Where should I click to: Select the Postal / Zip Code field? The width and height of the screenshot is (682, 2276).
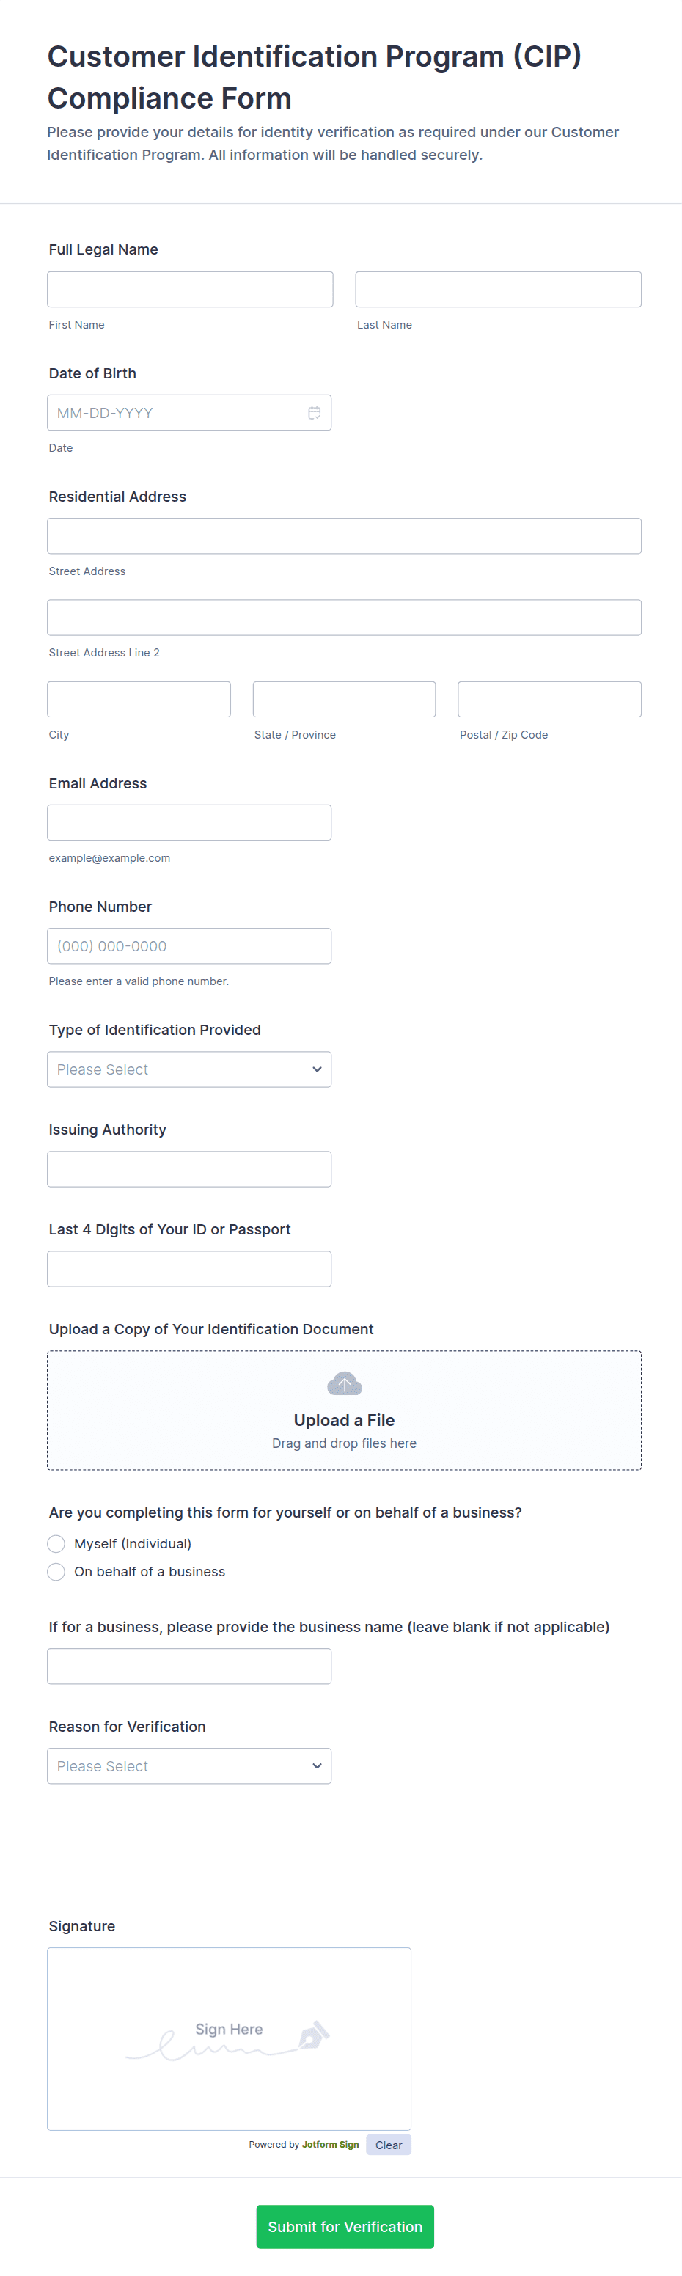pos(549,699)
